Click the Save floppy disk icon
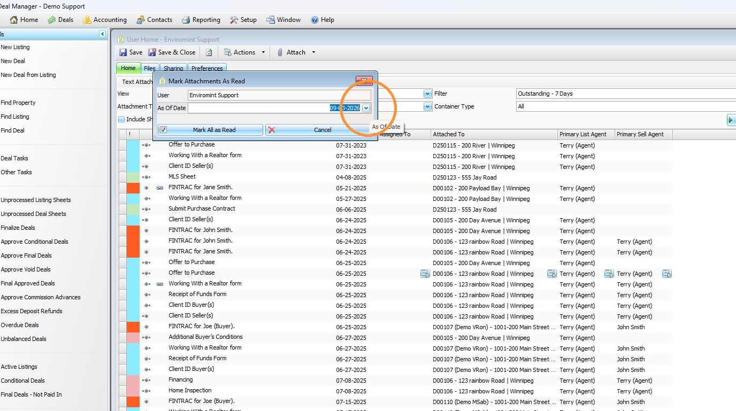 (123, 52)
